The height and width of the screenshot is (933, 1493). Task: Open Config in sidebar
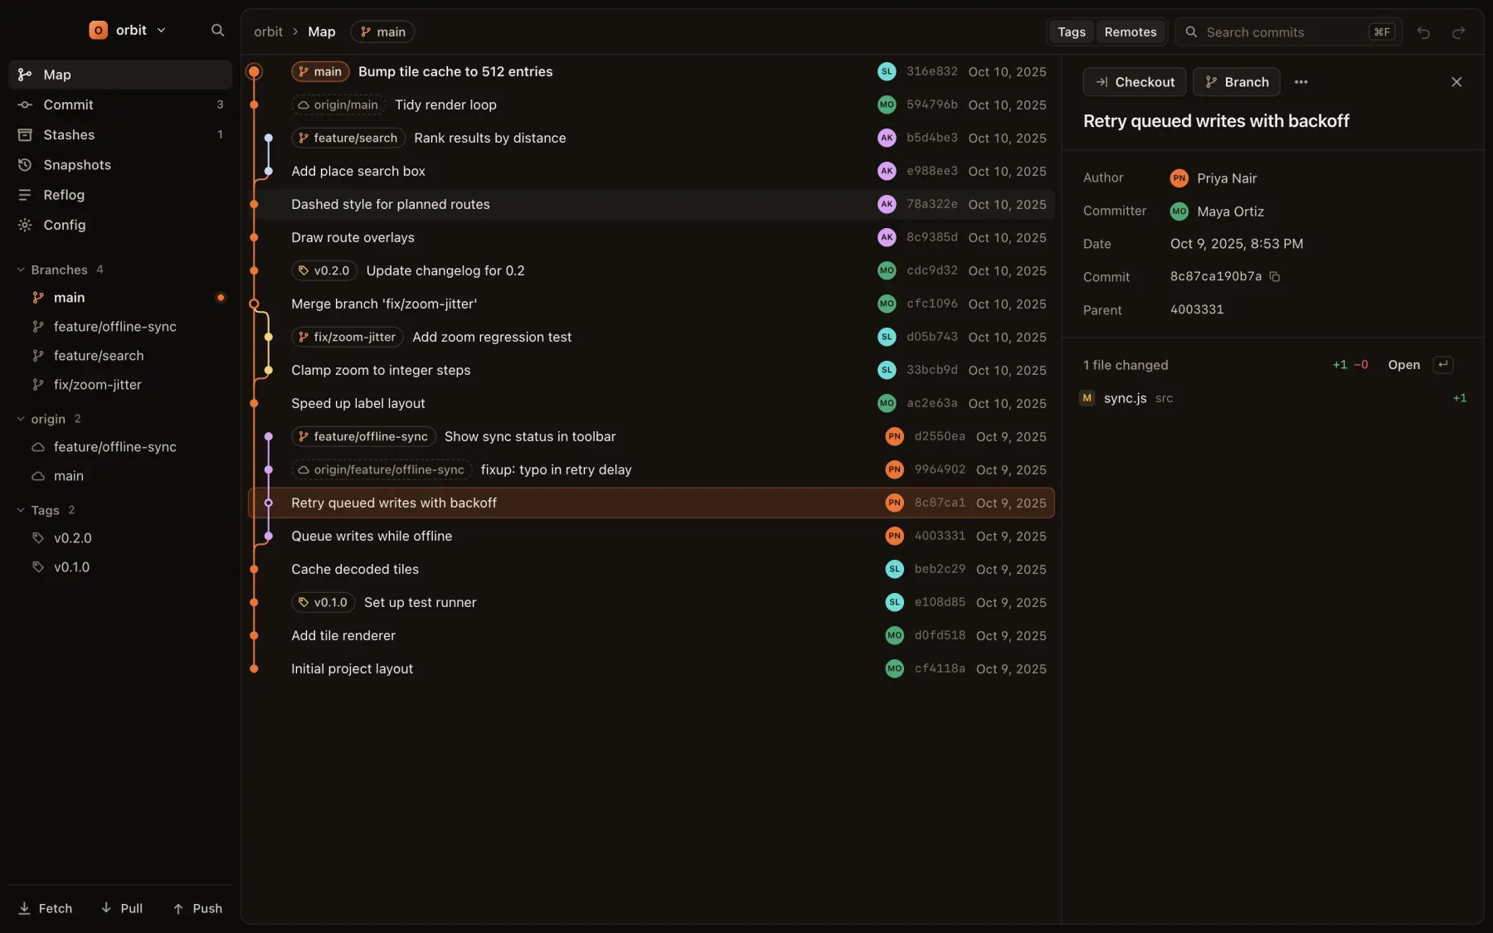click(120, 225)
